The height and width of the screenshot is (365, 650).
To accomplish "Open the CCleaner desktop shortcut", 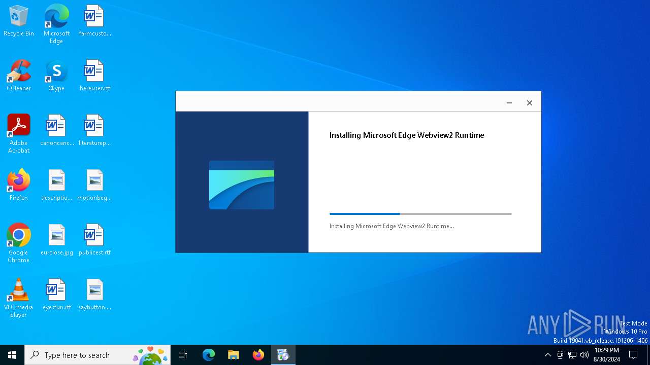I will [19, 76].
